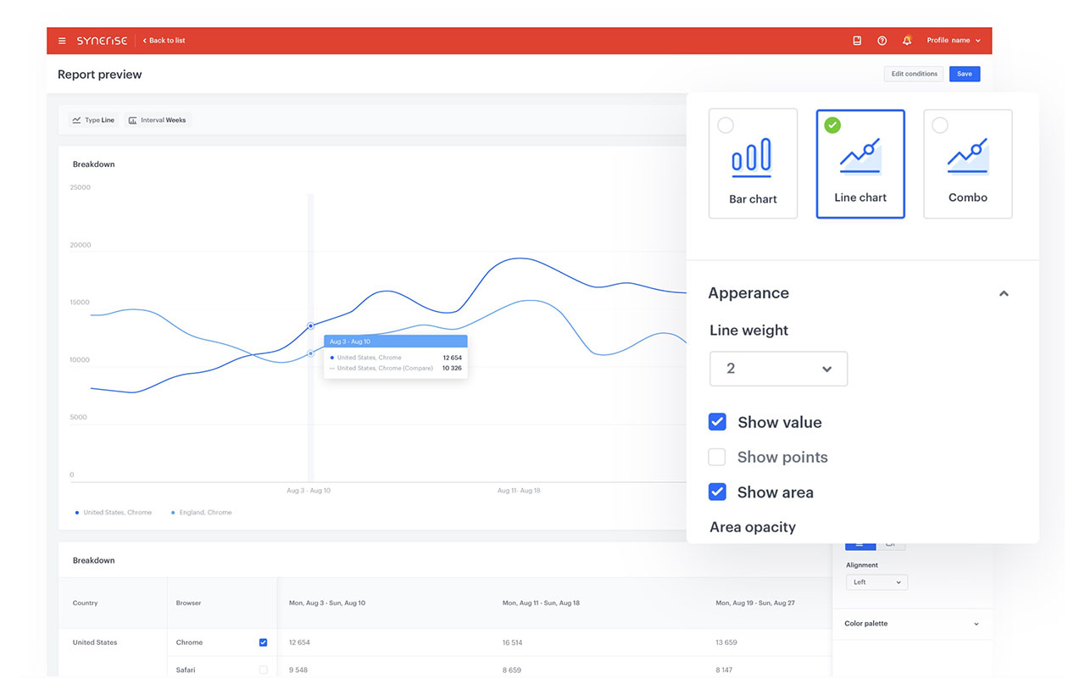
Task: Uncheck the Show area checkbox
Action: 717,492
